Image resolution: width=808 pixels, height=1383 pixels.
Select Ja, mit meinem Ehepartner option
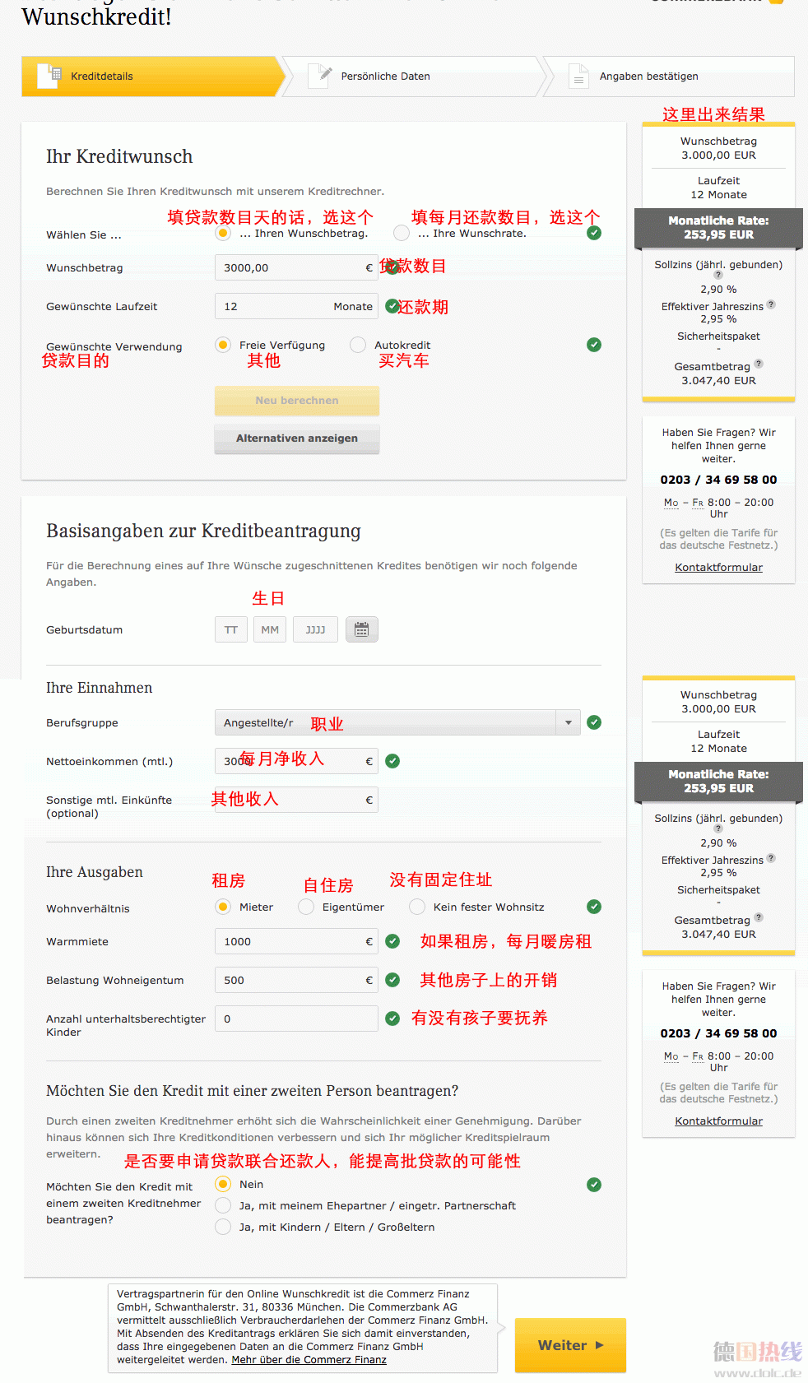[223, 1205]
